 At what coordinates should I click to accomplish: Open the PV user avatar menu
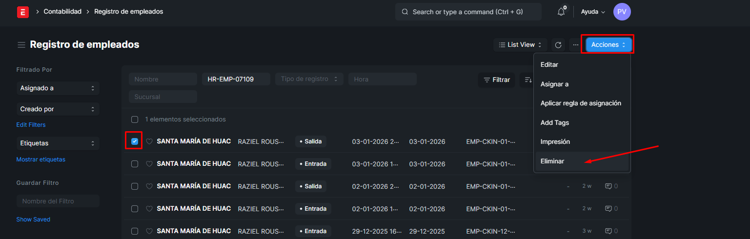tap(622, 12)
